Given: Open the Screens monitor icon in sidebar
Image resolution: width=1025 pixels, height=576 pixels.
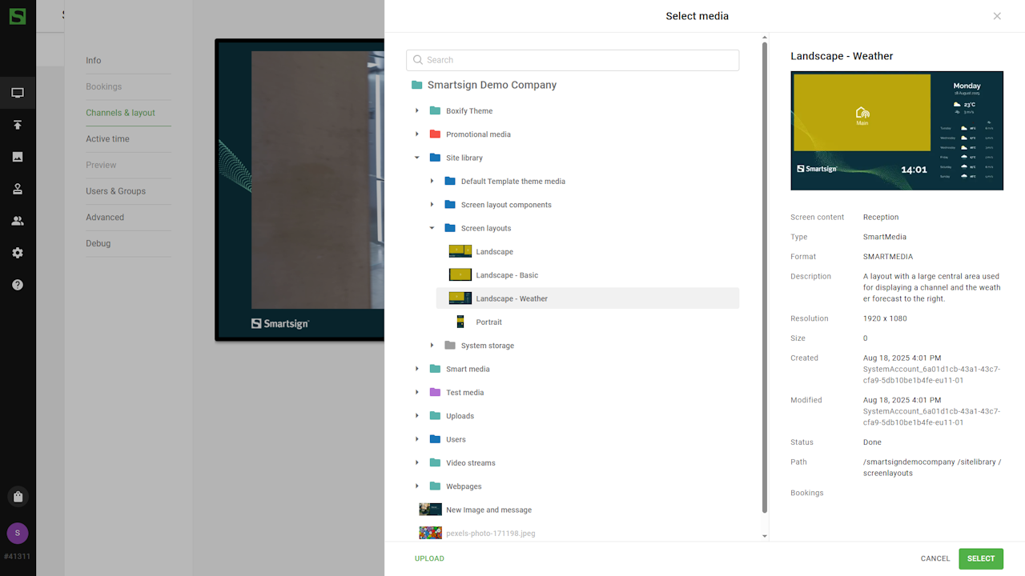Looking at the screenshot, I should [18, 93].
